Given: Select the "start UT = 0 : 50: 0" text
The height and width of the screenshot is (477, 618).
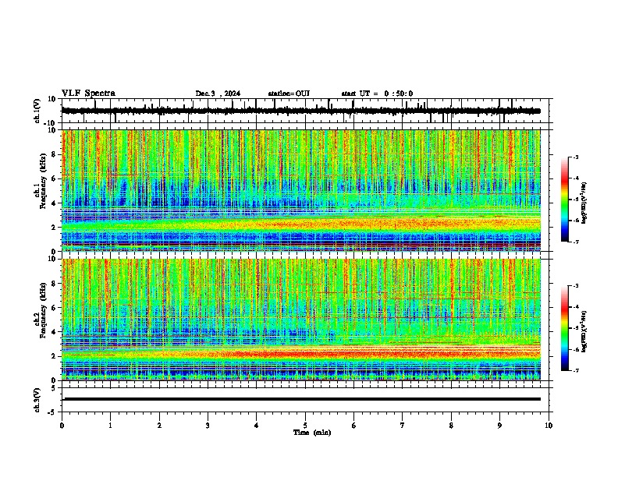Looking at the screenshot, I should click(377, 94).
